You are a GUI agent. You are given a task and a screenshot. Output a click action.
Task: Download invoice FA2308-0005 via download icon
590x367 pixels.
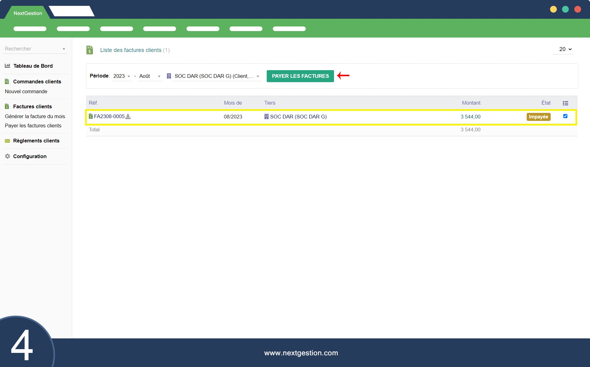[128, 117]
